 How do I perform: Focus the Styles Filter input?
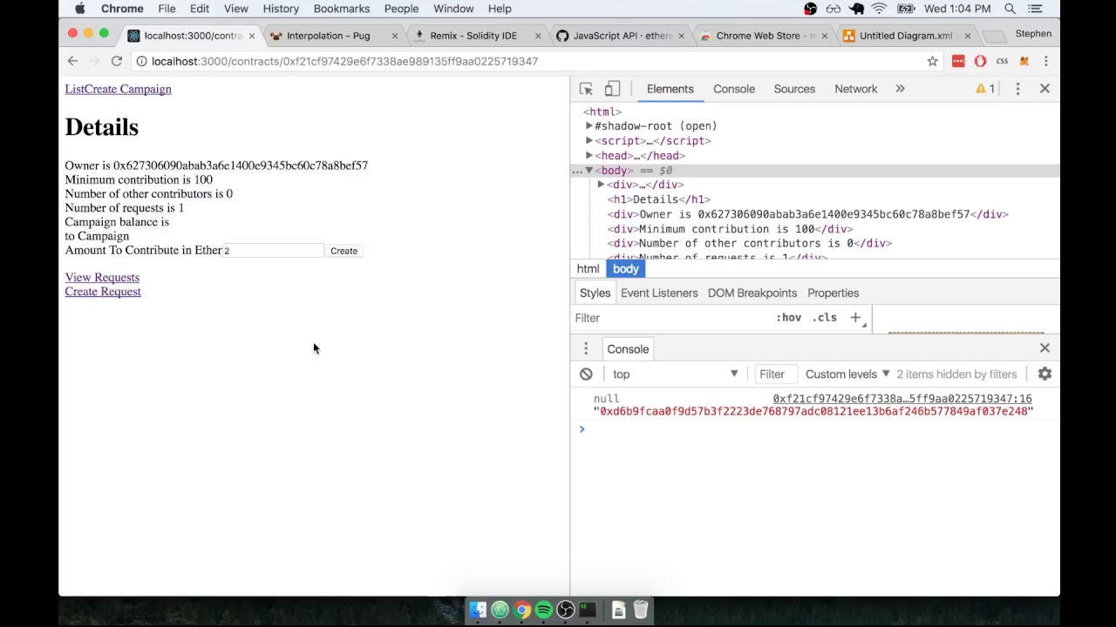click(x=671, y=318)
